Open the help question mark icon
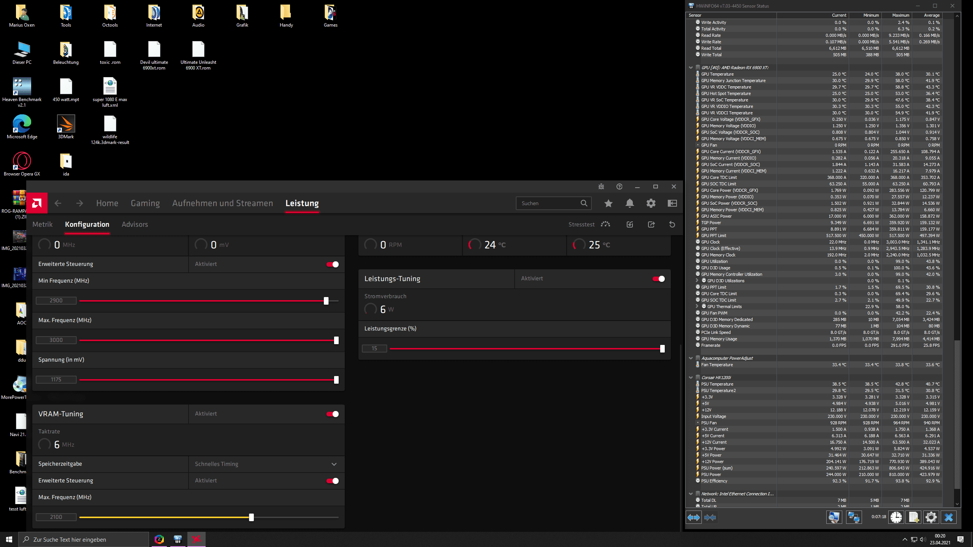973x547 pixels. [619, 187]
